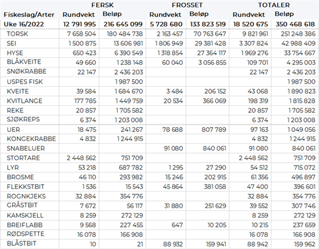Click the TOTALER column group header
319x249 pixels.
274,5
